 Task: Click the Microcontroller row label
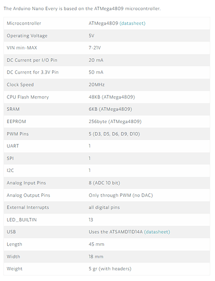click(x=24, y=24)
